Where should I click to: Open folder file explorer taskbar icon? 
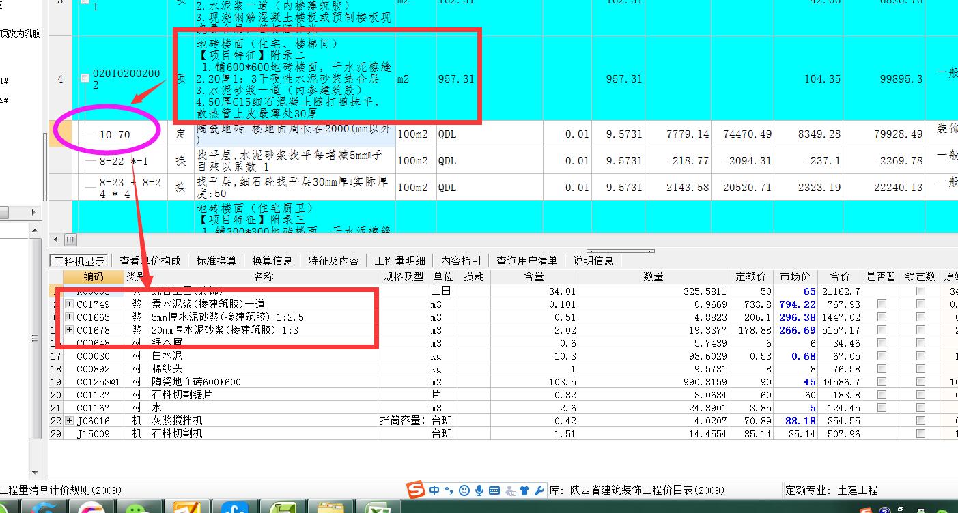[331, 508]
